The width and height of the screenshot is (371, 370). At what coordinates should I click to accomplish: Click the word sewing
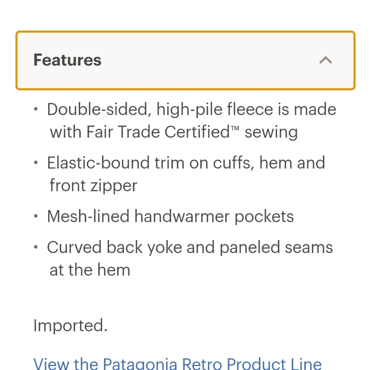[271, 132]
